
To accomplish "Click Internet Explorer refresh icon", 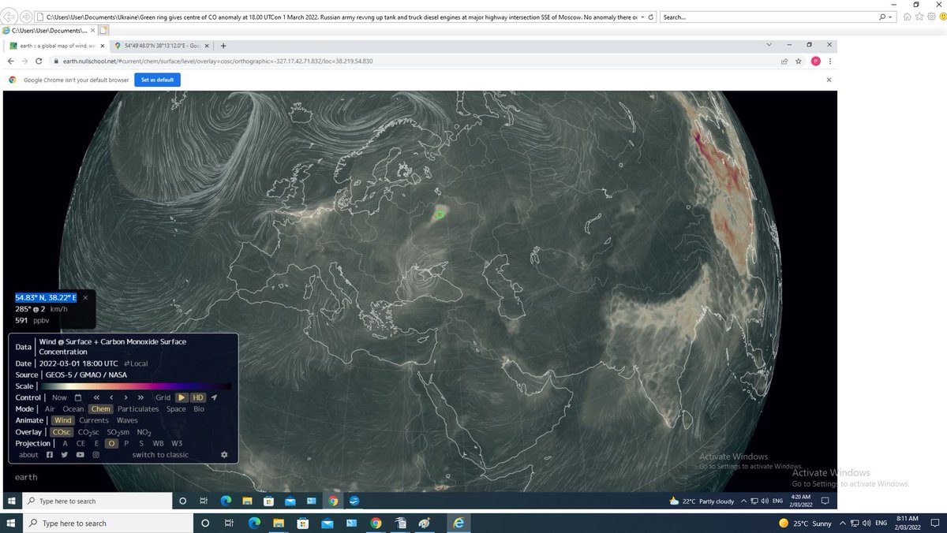I will 652,17.
